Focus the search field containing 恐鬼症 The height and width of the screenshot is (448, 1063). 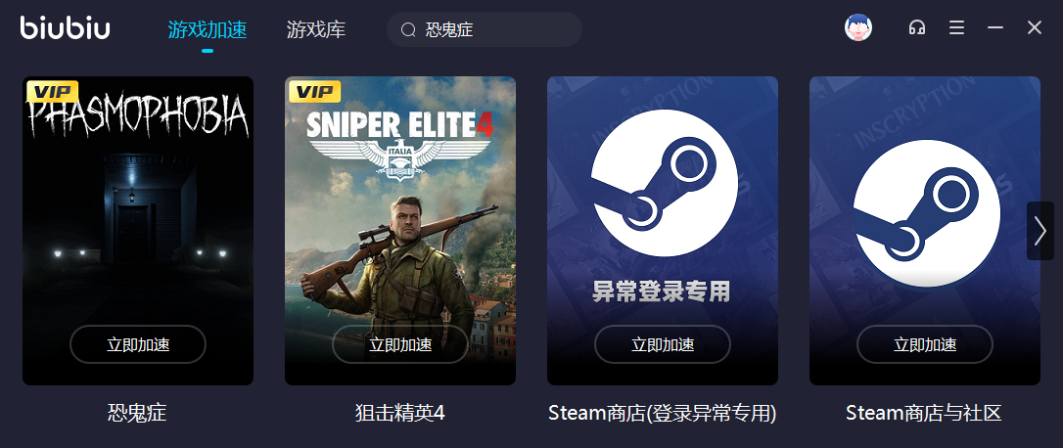click(485, 29)
